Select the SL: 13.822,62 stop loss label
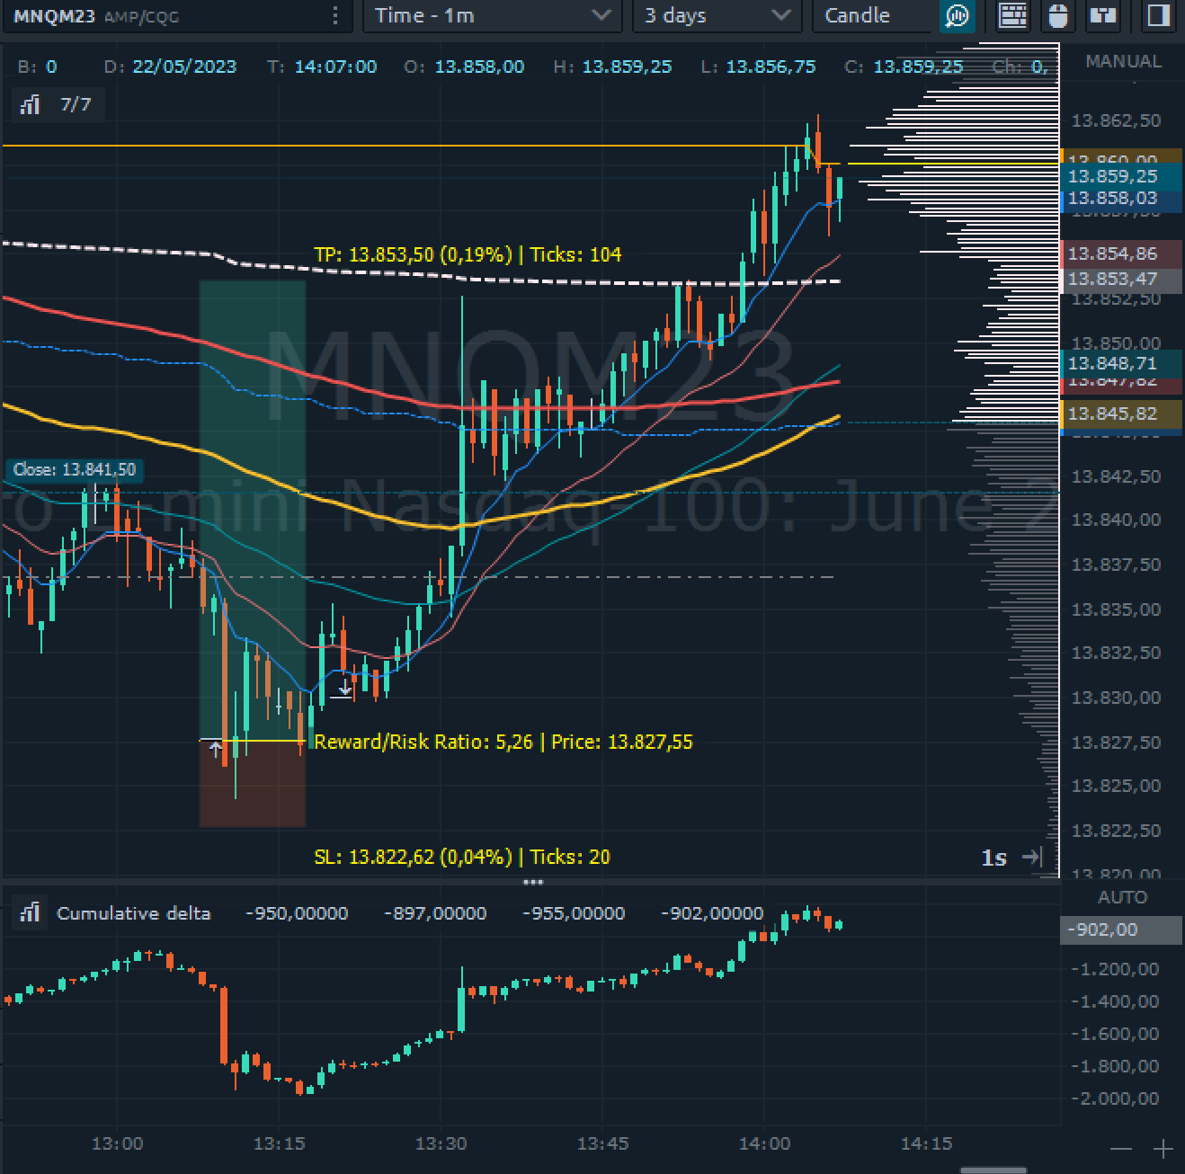This screenshot has height=1174, width=1185. (x=462, y=857)
